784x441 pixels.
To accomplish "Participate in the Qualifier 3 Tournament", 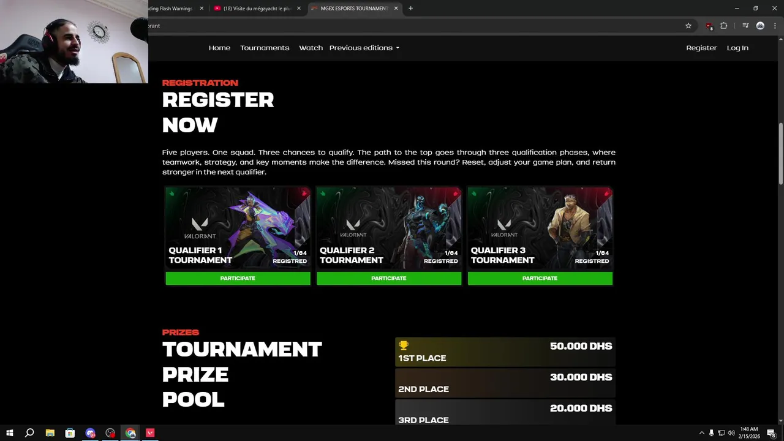I will [x=540, y=278].
